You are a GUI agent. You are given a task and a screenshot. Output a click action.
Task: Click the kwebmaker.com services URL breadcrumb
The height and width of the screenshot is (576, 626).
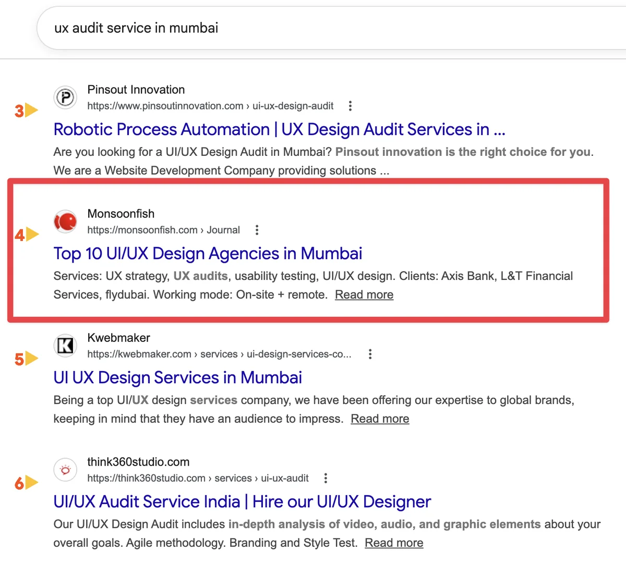point(219,354)
